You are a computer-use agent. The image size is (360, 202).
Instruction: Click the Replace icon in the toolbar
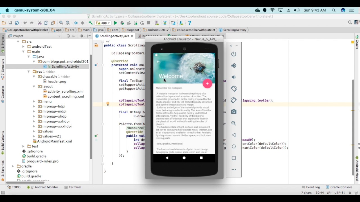(x=67, y=23)
